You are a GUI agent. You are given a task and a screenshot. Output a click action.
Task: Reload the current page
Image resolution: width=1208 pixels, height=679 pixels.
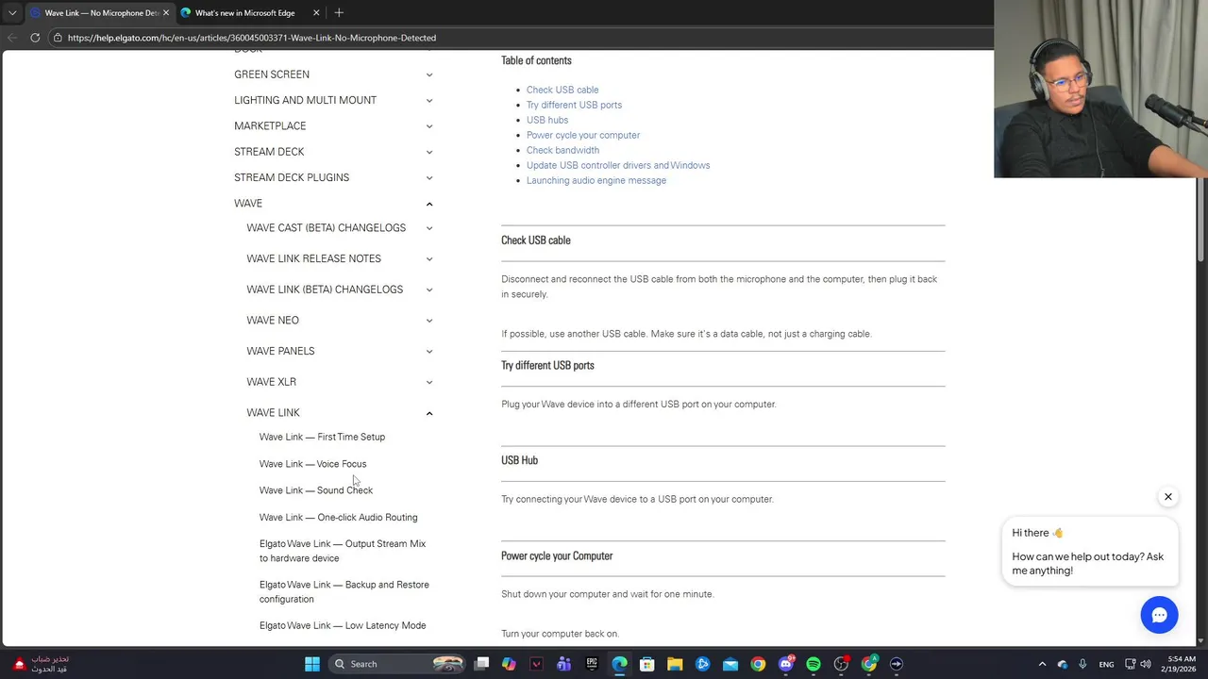[x=35, y=38]
